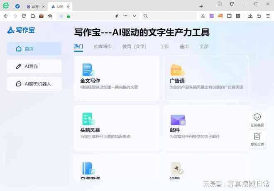Viewport: 274px width, 191px height.
Task: Click the 全文写作 card icon
Action: (x=88, y=70)
